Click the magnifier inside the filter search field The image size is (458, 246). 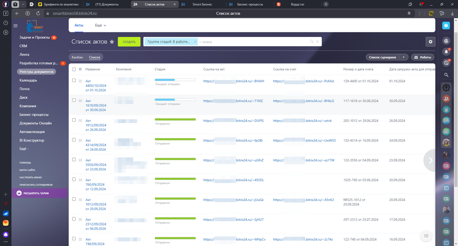312,42
